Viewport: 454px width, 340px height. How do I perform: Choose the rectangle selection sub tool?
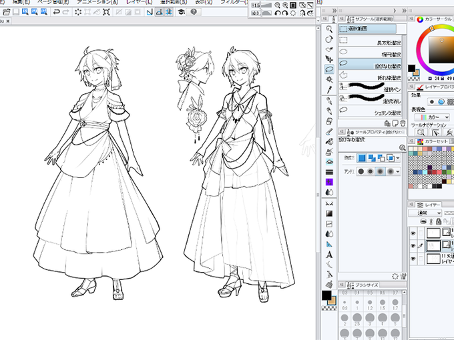pos(370,41)
